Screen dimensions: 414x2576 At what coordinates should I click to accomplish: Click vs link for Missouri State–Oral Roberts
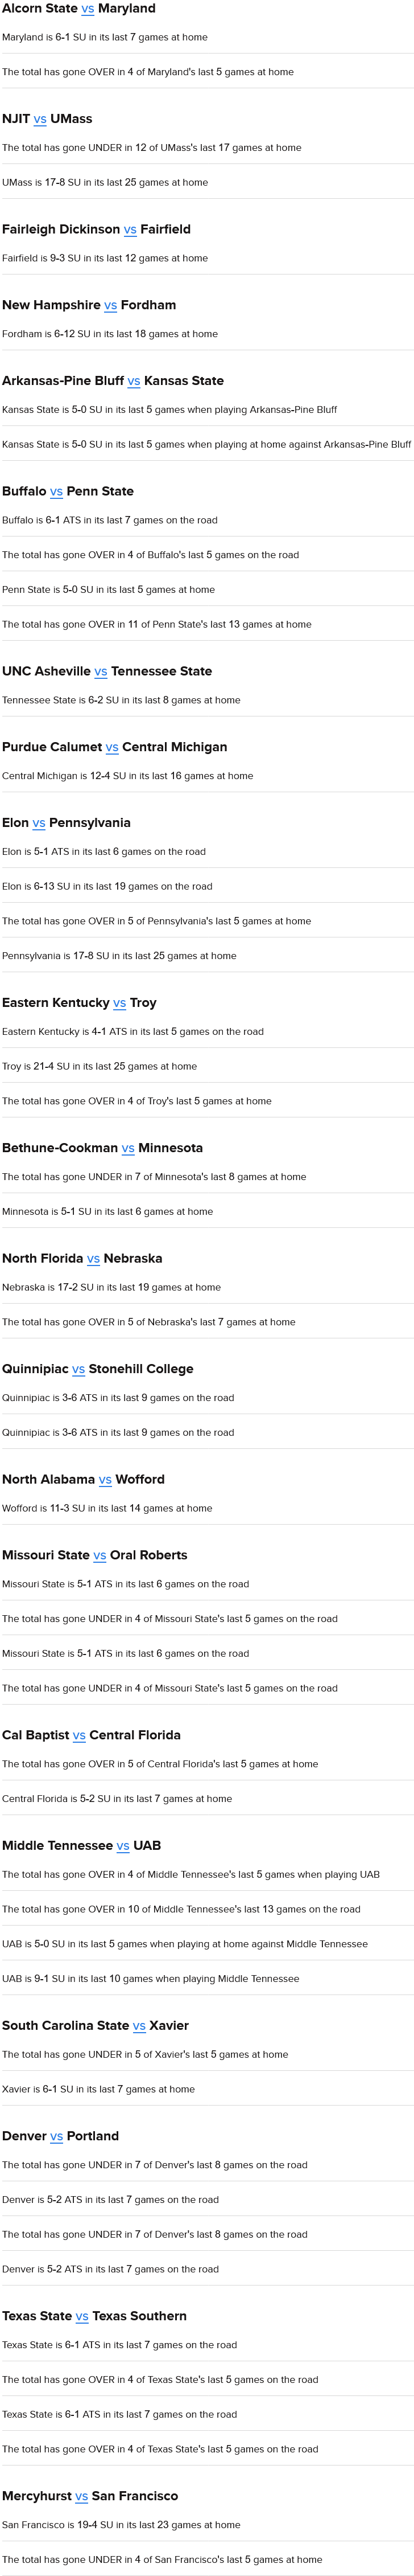100,1556
